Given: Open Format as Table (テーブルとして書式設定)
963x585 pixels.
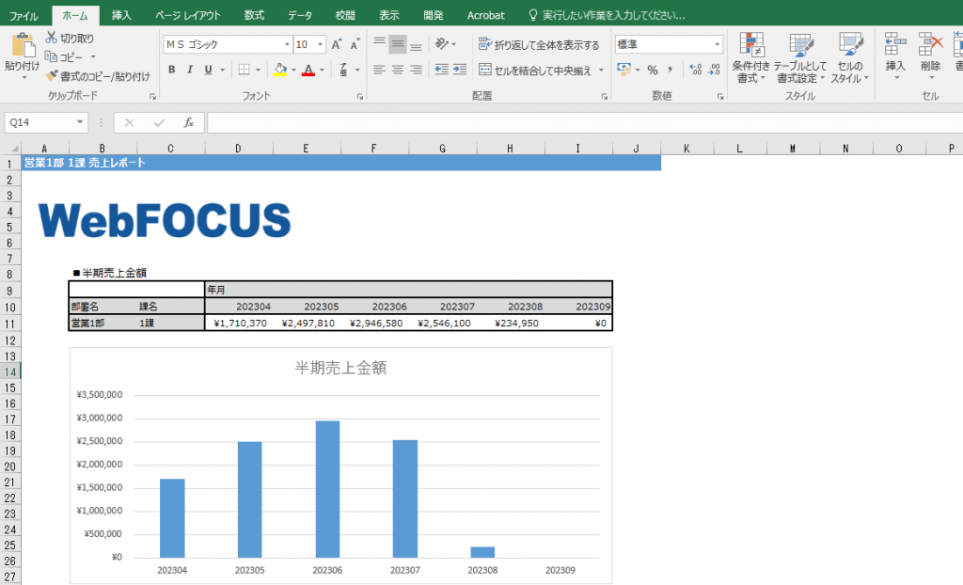Looking at the screenshot, I should pos(800,58).
